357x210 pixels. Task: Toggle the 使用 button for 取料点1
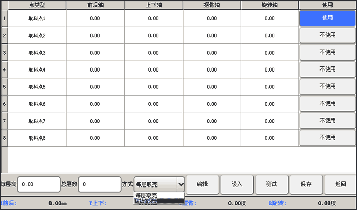click(x=327, y=18)
